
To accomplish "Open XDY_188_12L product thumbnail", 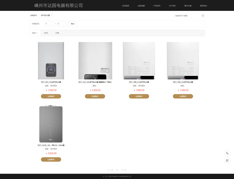I will click(x=139, y=61).
